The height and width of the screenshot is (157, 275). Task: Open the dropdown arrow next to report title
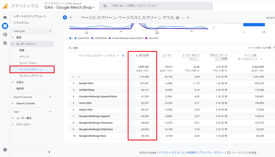coord(182,18)
